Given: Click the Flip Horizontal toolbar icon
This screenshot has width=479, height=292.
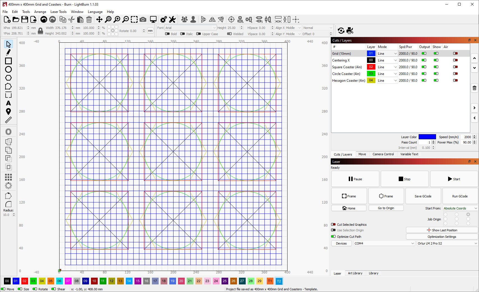Looking at the screenshot, I should click(x=212, y=19).
